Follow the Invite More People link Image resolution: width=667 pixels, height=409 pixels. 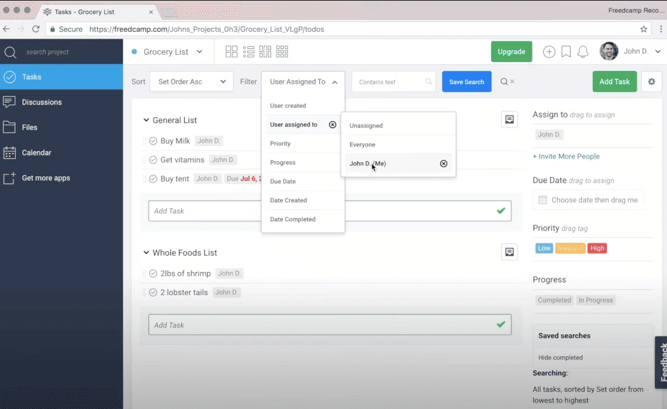565,156
